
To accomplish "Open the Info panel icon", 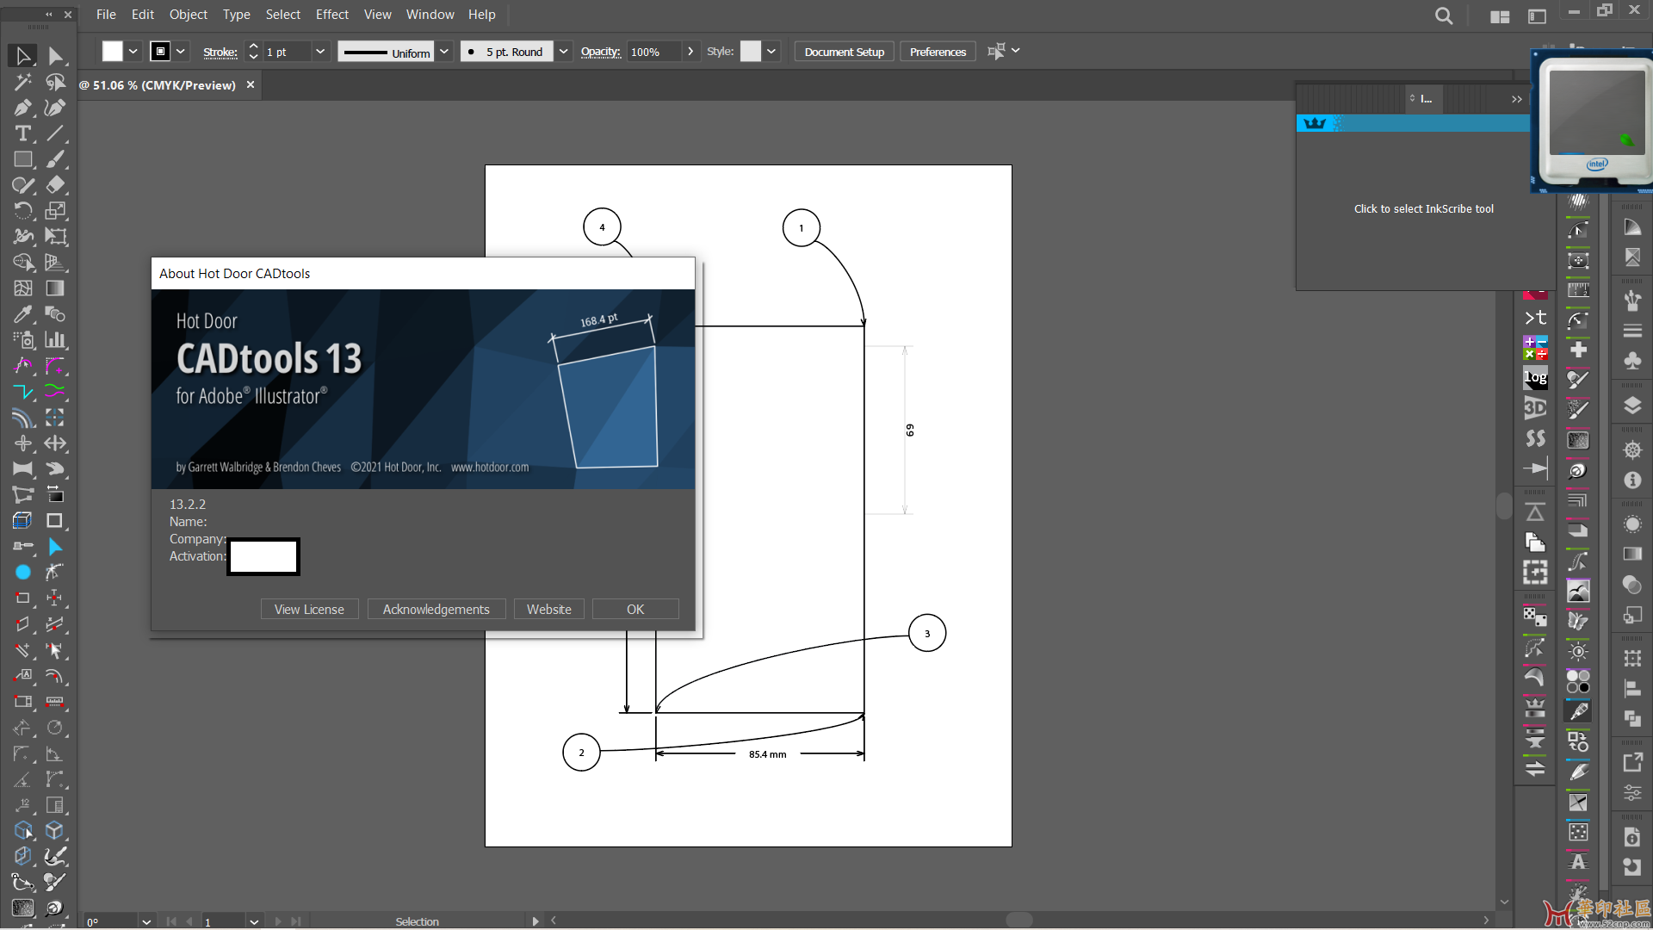I will pos(1632,480).
